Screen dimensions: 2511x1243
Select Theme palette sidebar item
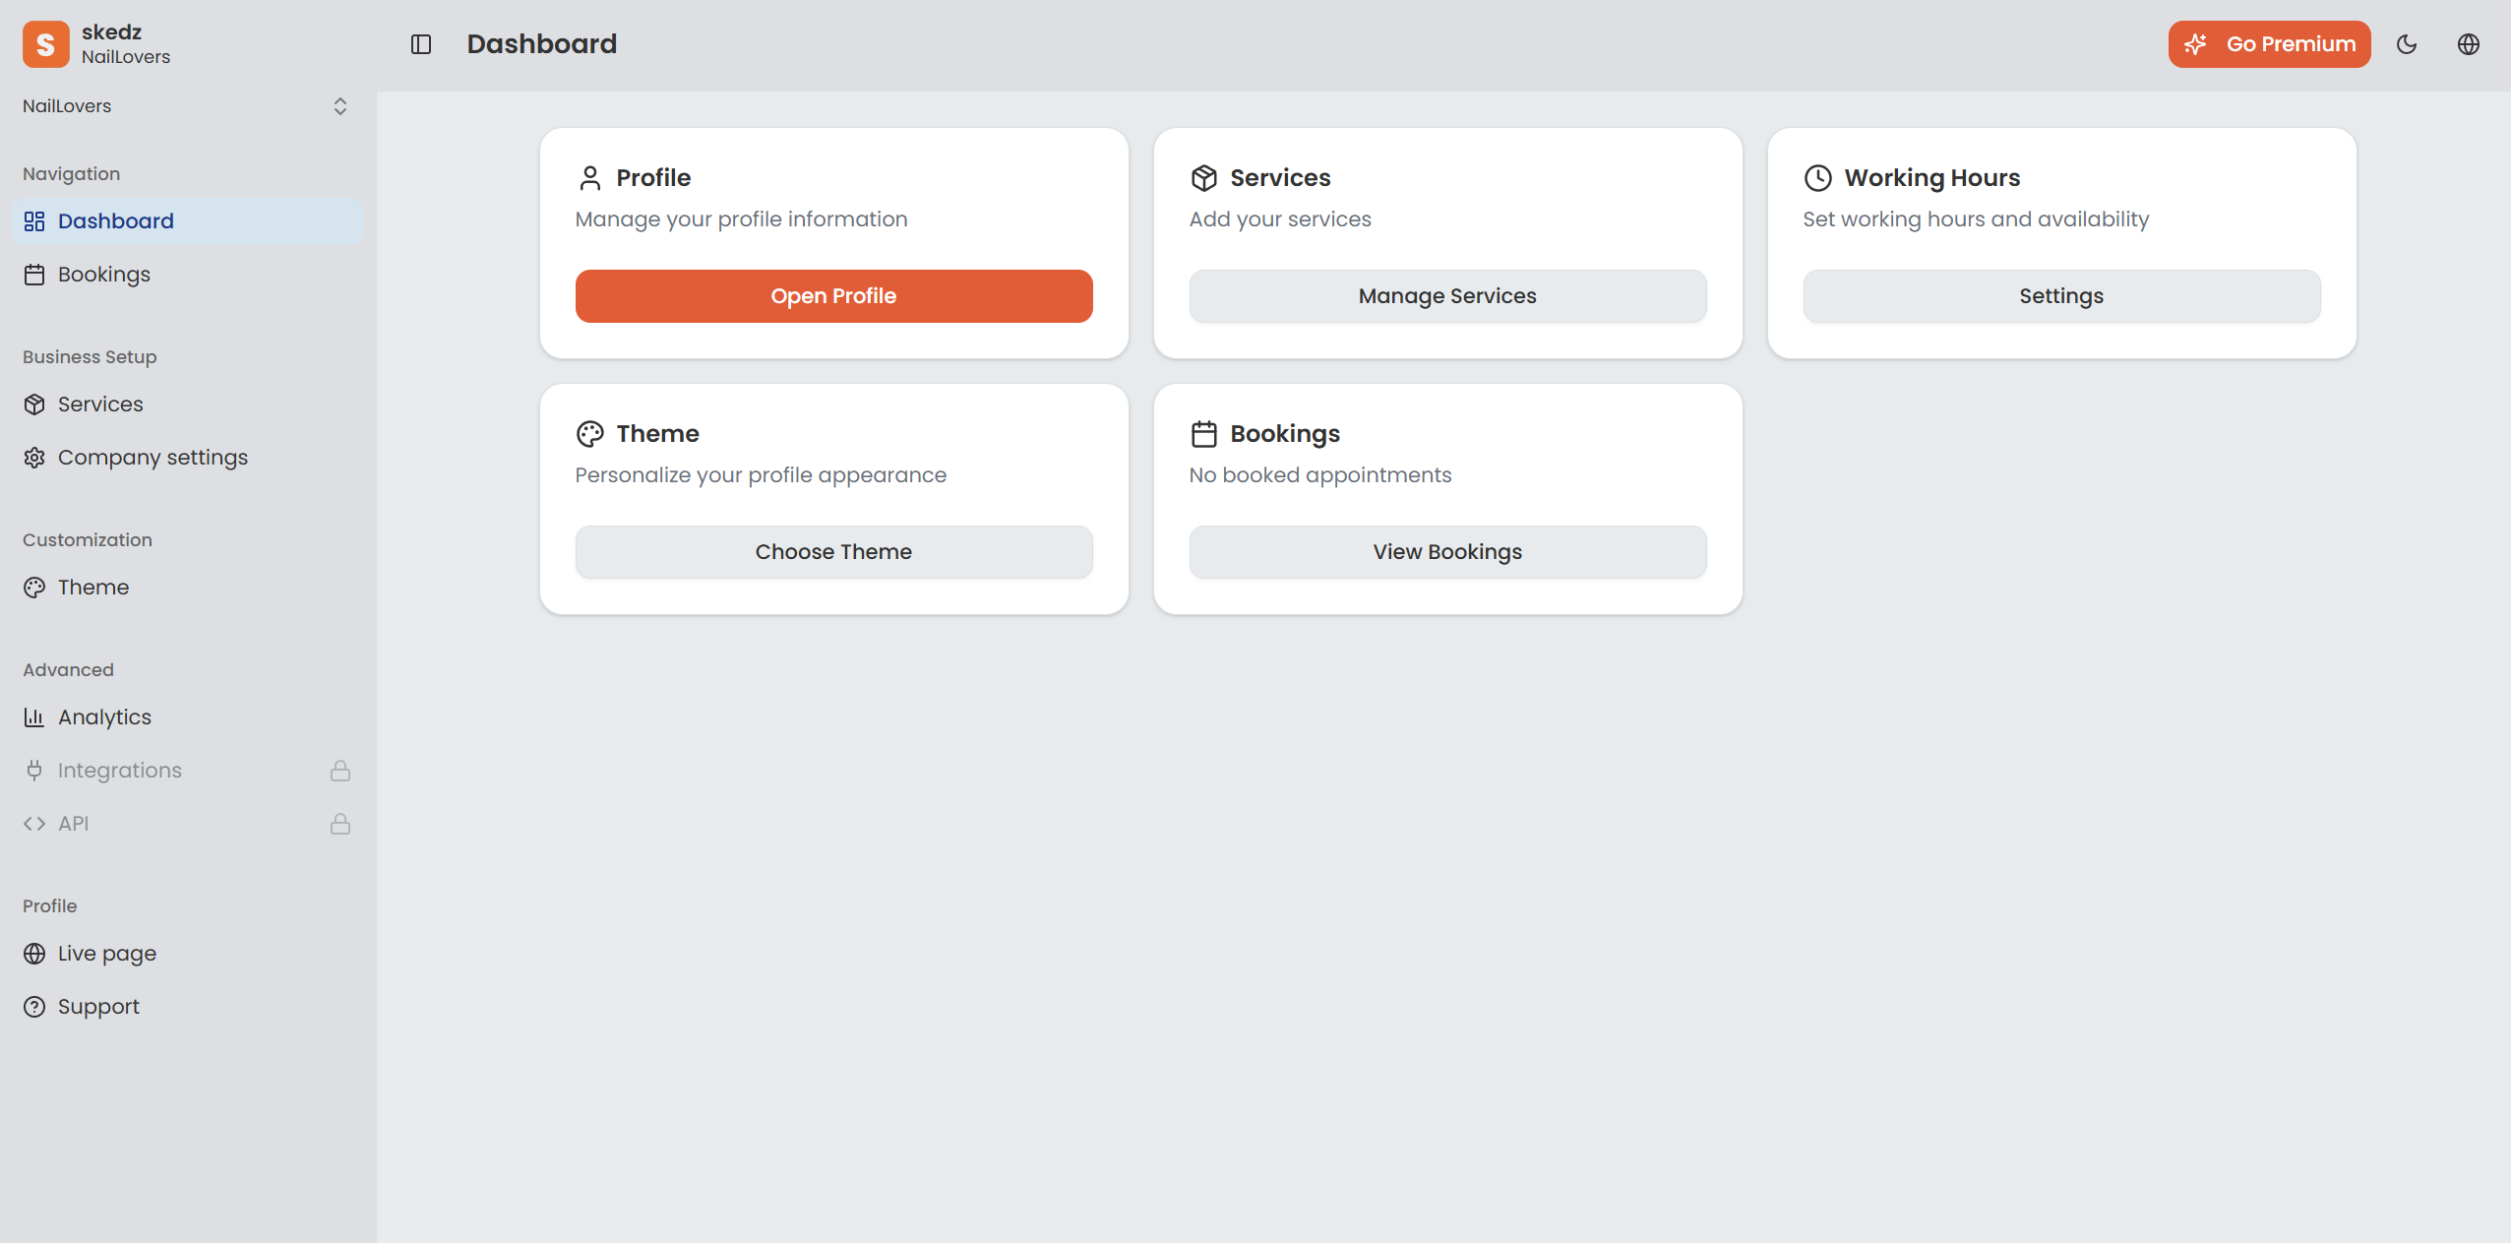click(92, 588)
